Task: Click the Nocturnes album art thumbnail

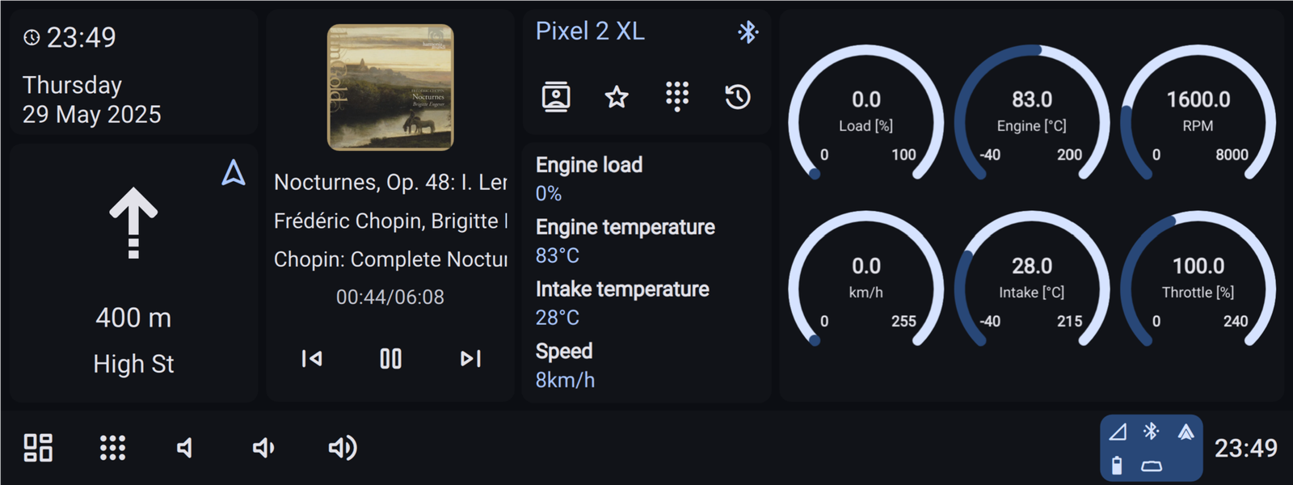Action: (390, 87)
